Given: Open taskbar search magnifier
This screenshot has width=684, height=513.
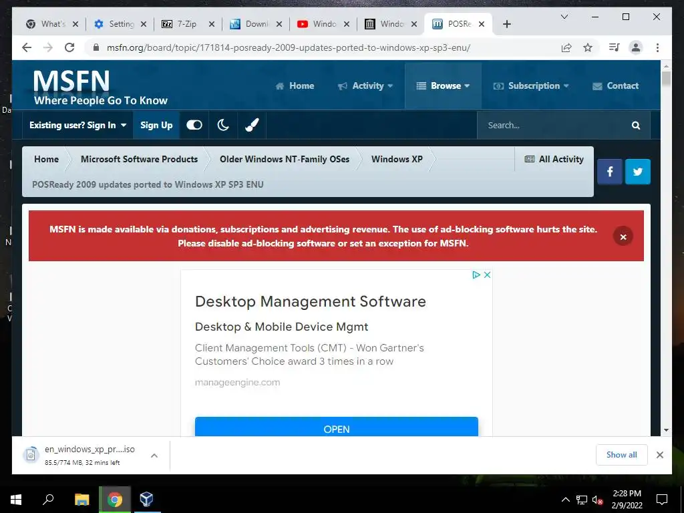Looking at the screenshot, I should click(x=48, y=500).
